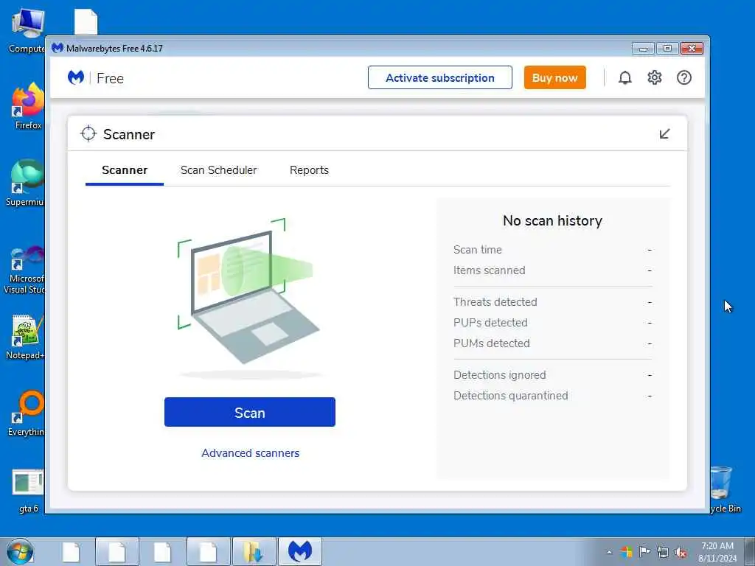Open the Advanced scanners link
The width and height of the screenshot is (755, 566).
point(251,453)
